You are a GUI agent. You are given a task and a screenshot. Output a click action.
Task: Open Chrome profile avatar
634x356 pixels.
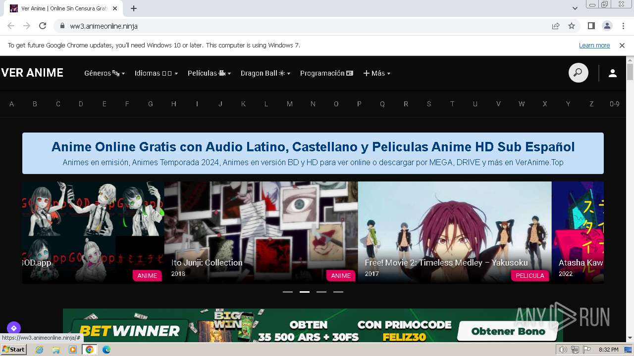[607, 26]
